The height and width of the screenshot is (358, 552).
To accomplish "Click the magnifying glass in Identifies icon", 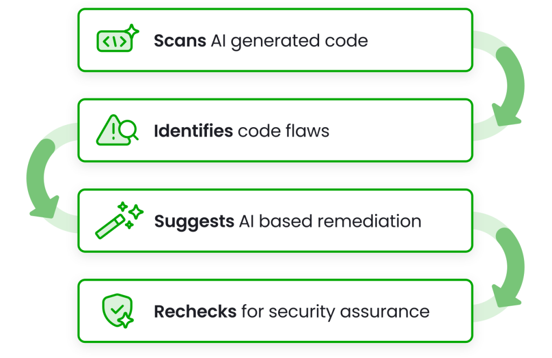I will point(129,130).
